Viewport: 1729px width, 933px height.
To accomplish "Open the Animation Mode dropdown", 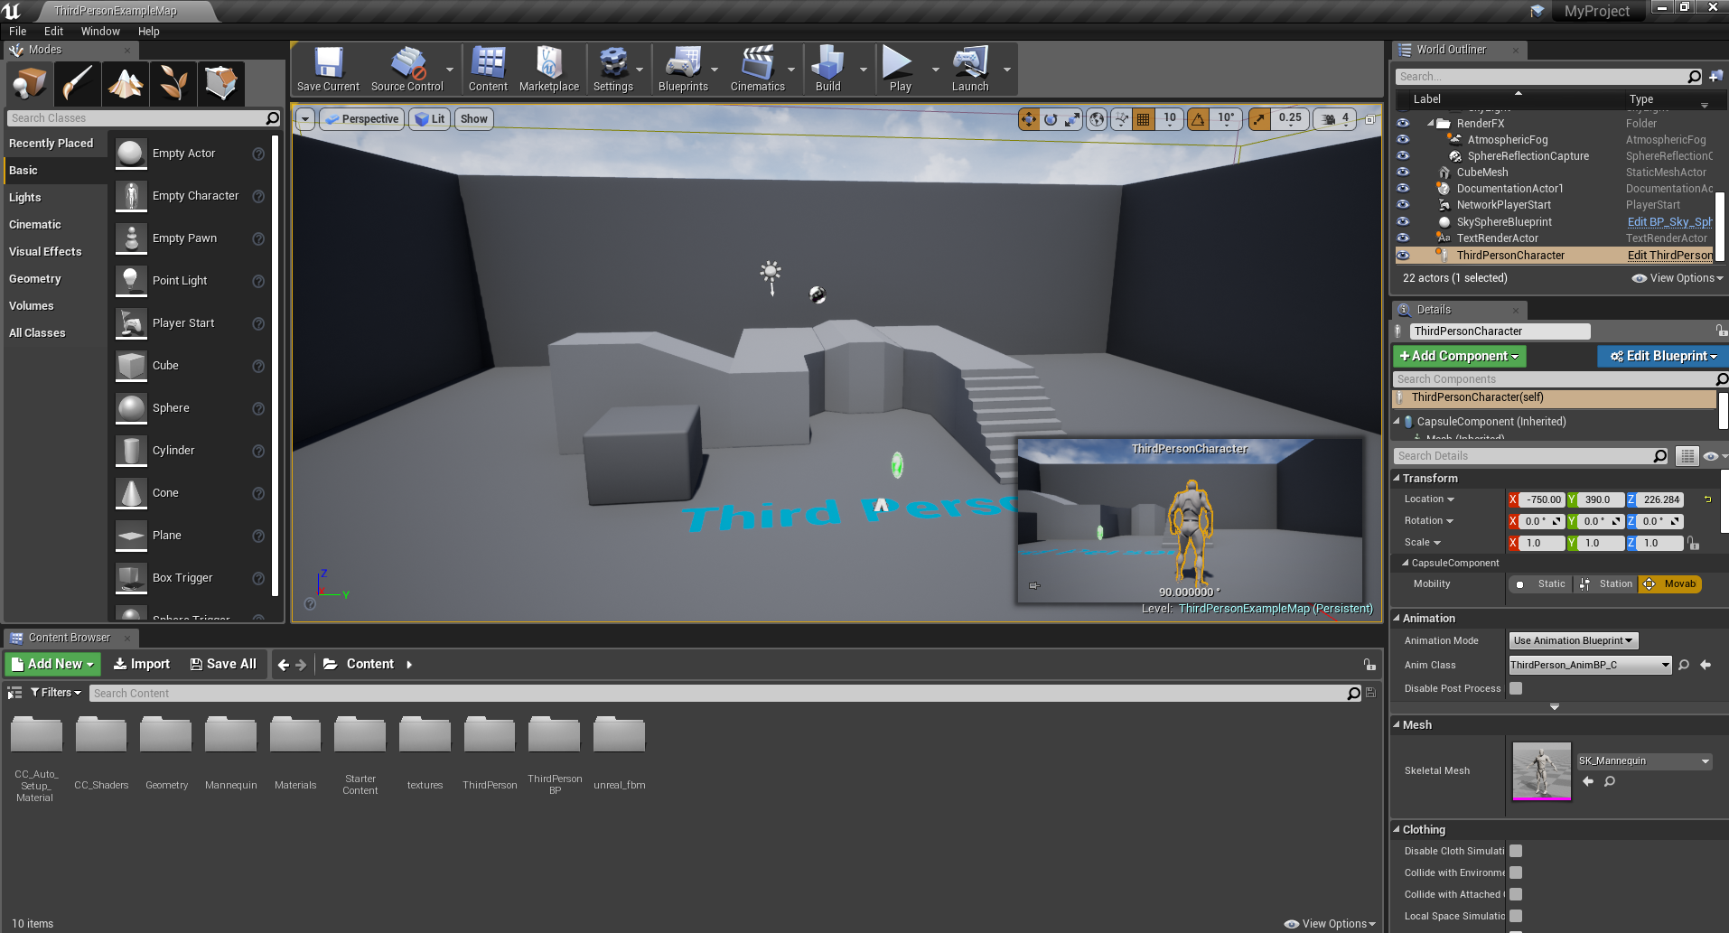I will (1573, 640).
